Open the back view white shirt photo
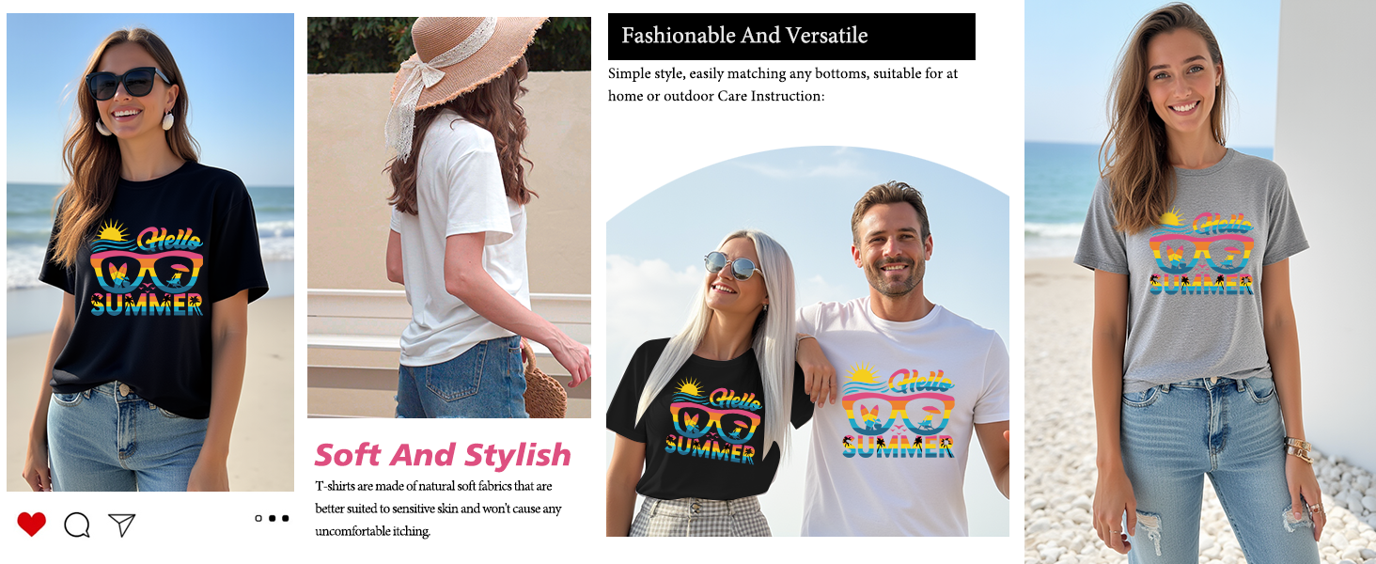Image resolution: width=1376 pixels, height=564 pixels. click(x=449, y=217)
